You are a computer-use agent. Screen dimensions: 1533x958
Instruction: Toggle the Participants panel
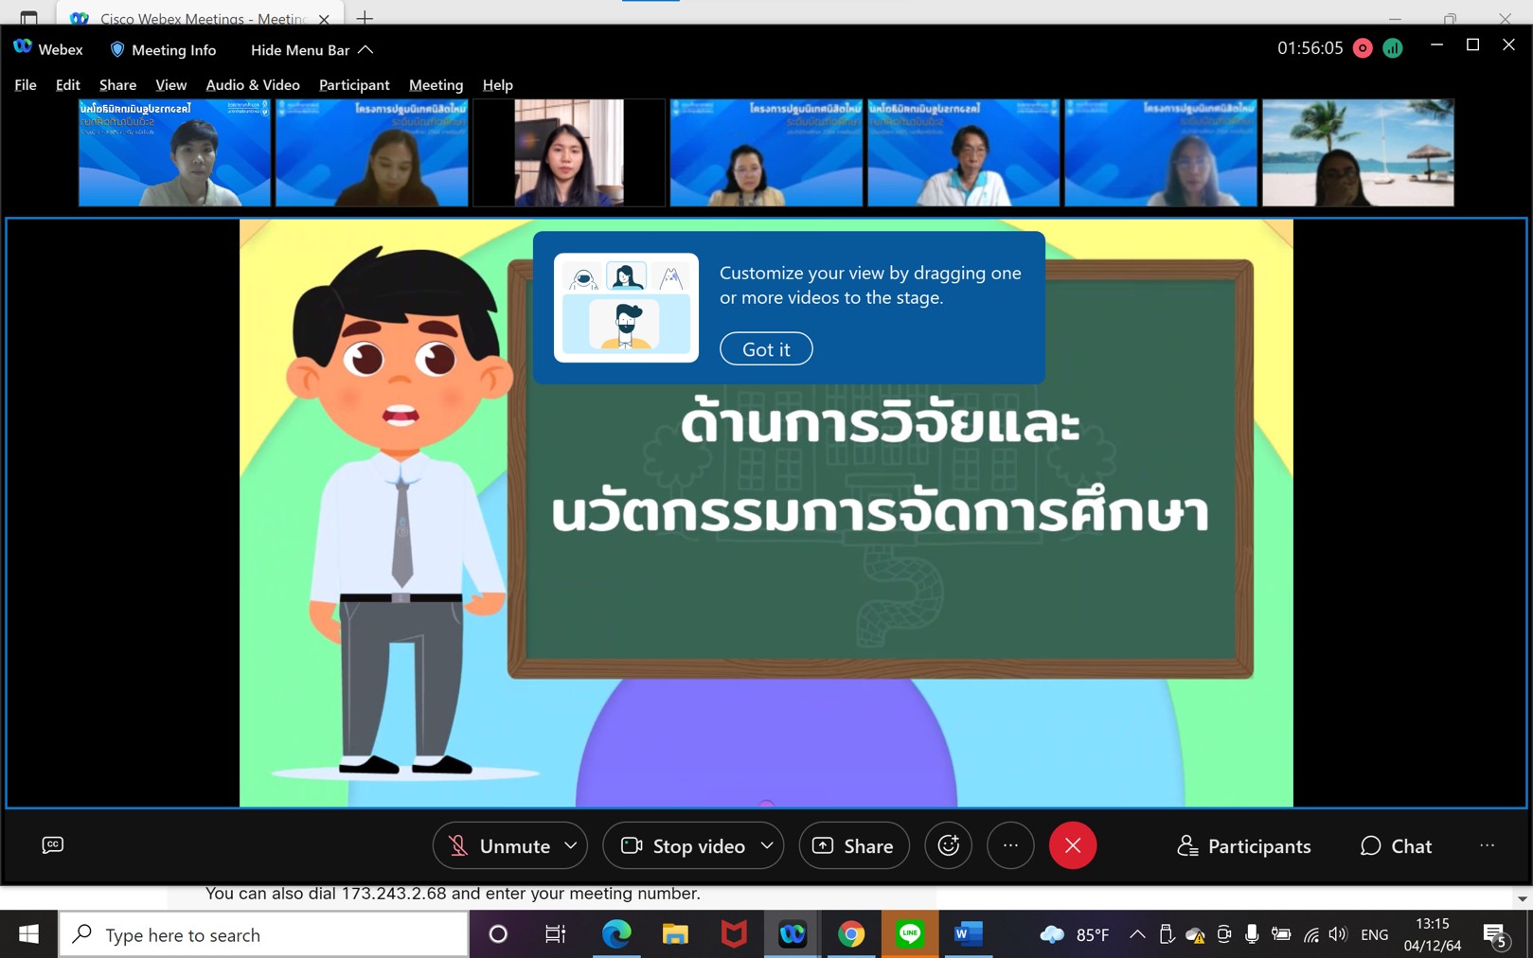(x=1244, y=845)
